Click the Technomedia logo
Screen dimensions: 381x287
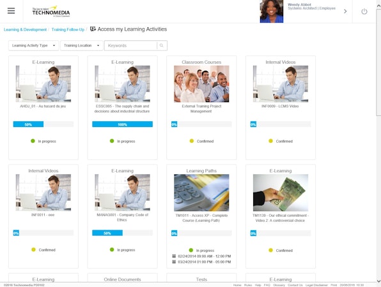(x=51, y=11)
